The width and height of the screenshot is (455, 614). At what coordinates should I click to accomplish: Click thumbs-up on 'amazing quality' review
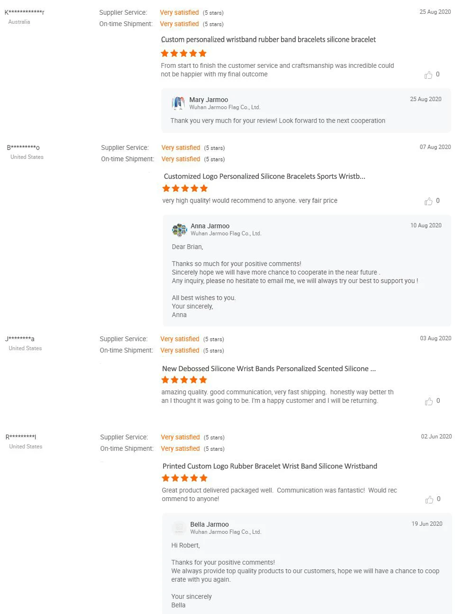click(429, 401)
